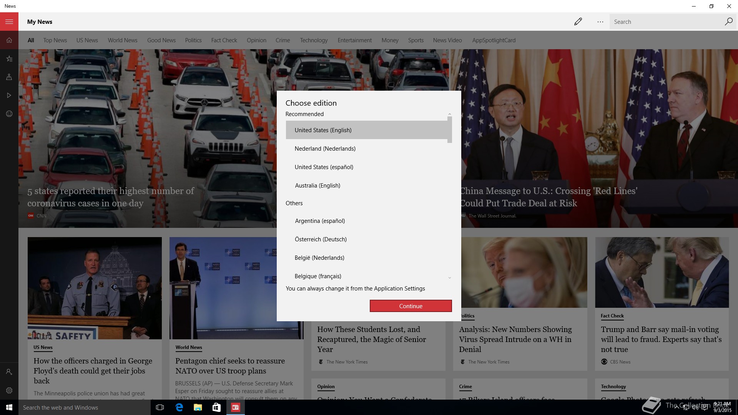
Task: Click edition list scroll-down arrow
Action: [449, 277]
